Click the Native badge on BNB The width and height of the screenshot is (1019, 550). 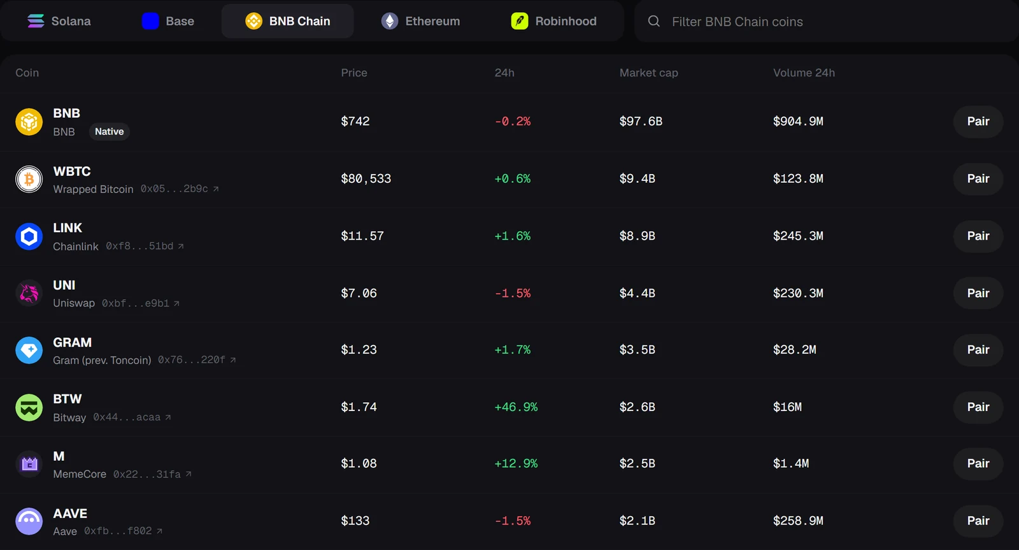tap(109, 131)
